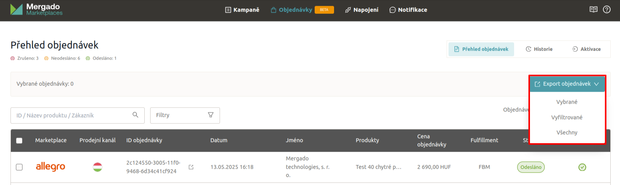Switch to the Aktivace tab
Viewport: 620px width, 185px height.
click(x=586, y=49)
